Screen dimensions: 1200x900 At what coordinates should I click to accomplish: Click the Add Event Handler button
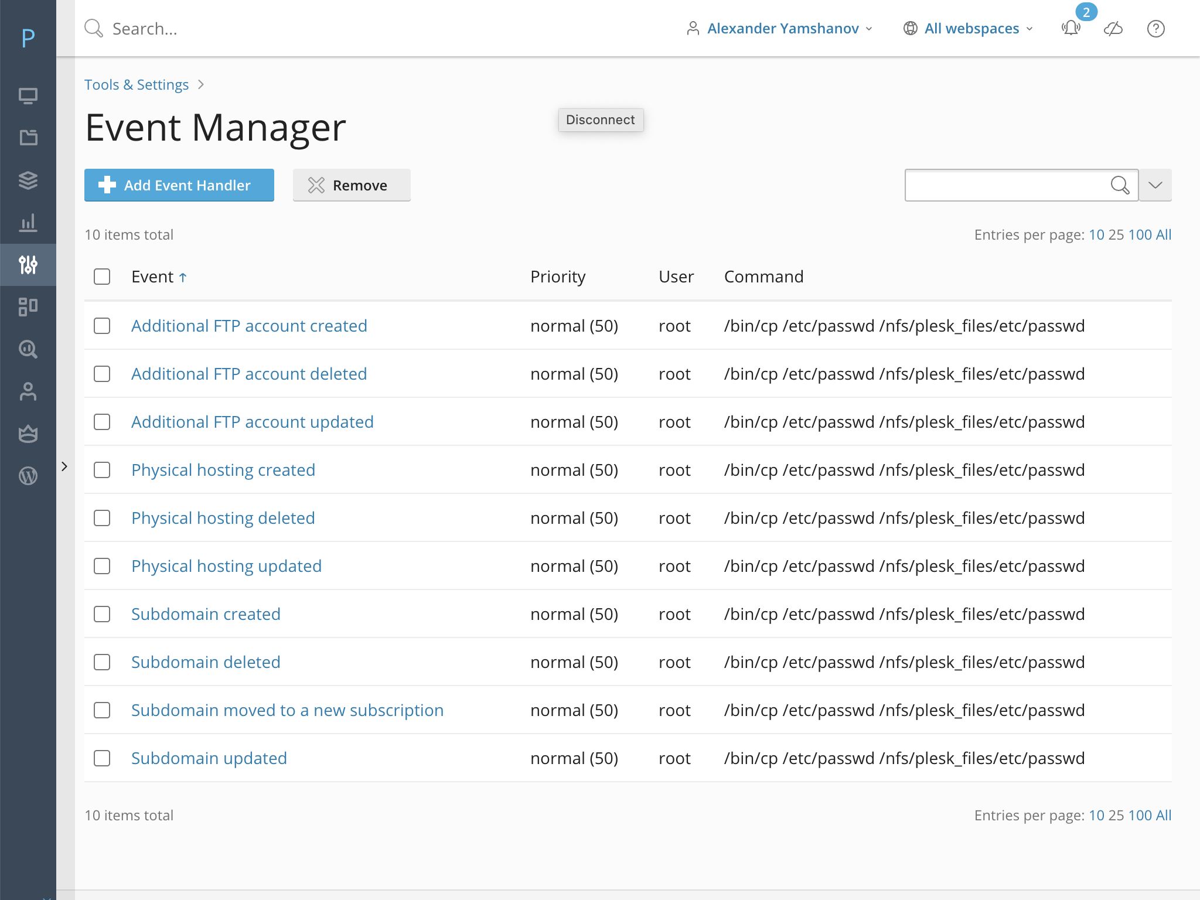click(x=179, y=185)
